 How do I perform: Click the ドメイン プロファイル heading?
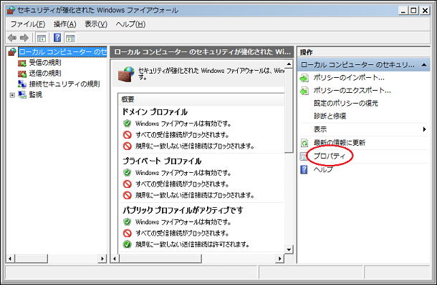(155, 112)
